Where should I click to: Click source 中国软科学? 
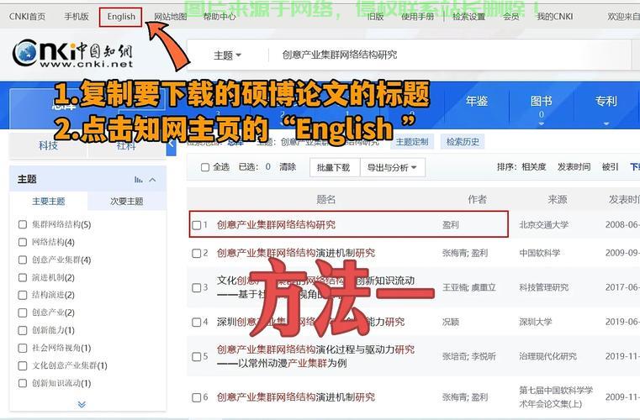click(539, 253)
